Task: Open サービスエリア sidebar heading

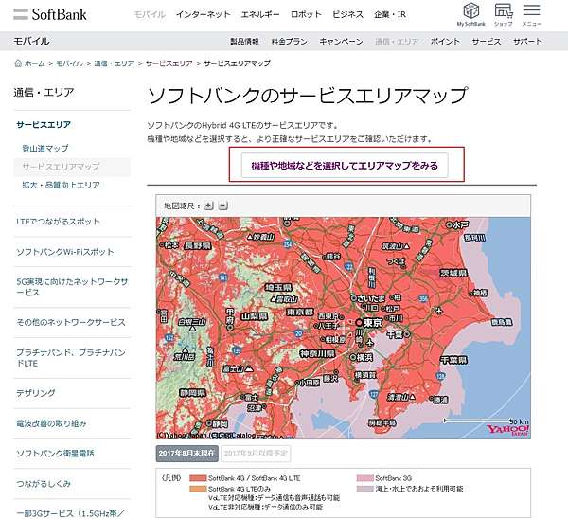Action: [44, 125]
